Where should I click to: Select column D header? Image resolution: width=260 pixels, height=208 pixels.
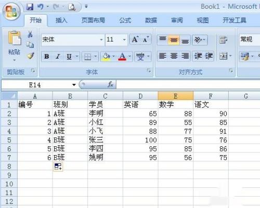pyautogui.click(x=140, y=96)
